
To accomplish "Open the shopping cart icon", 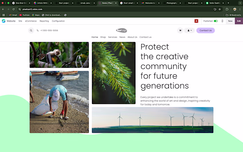I will coord(180,31).
